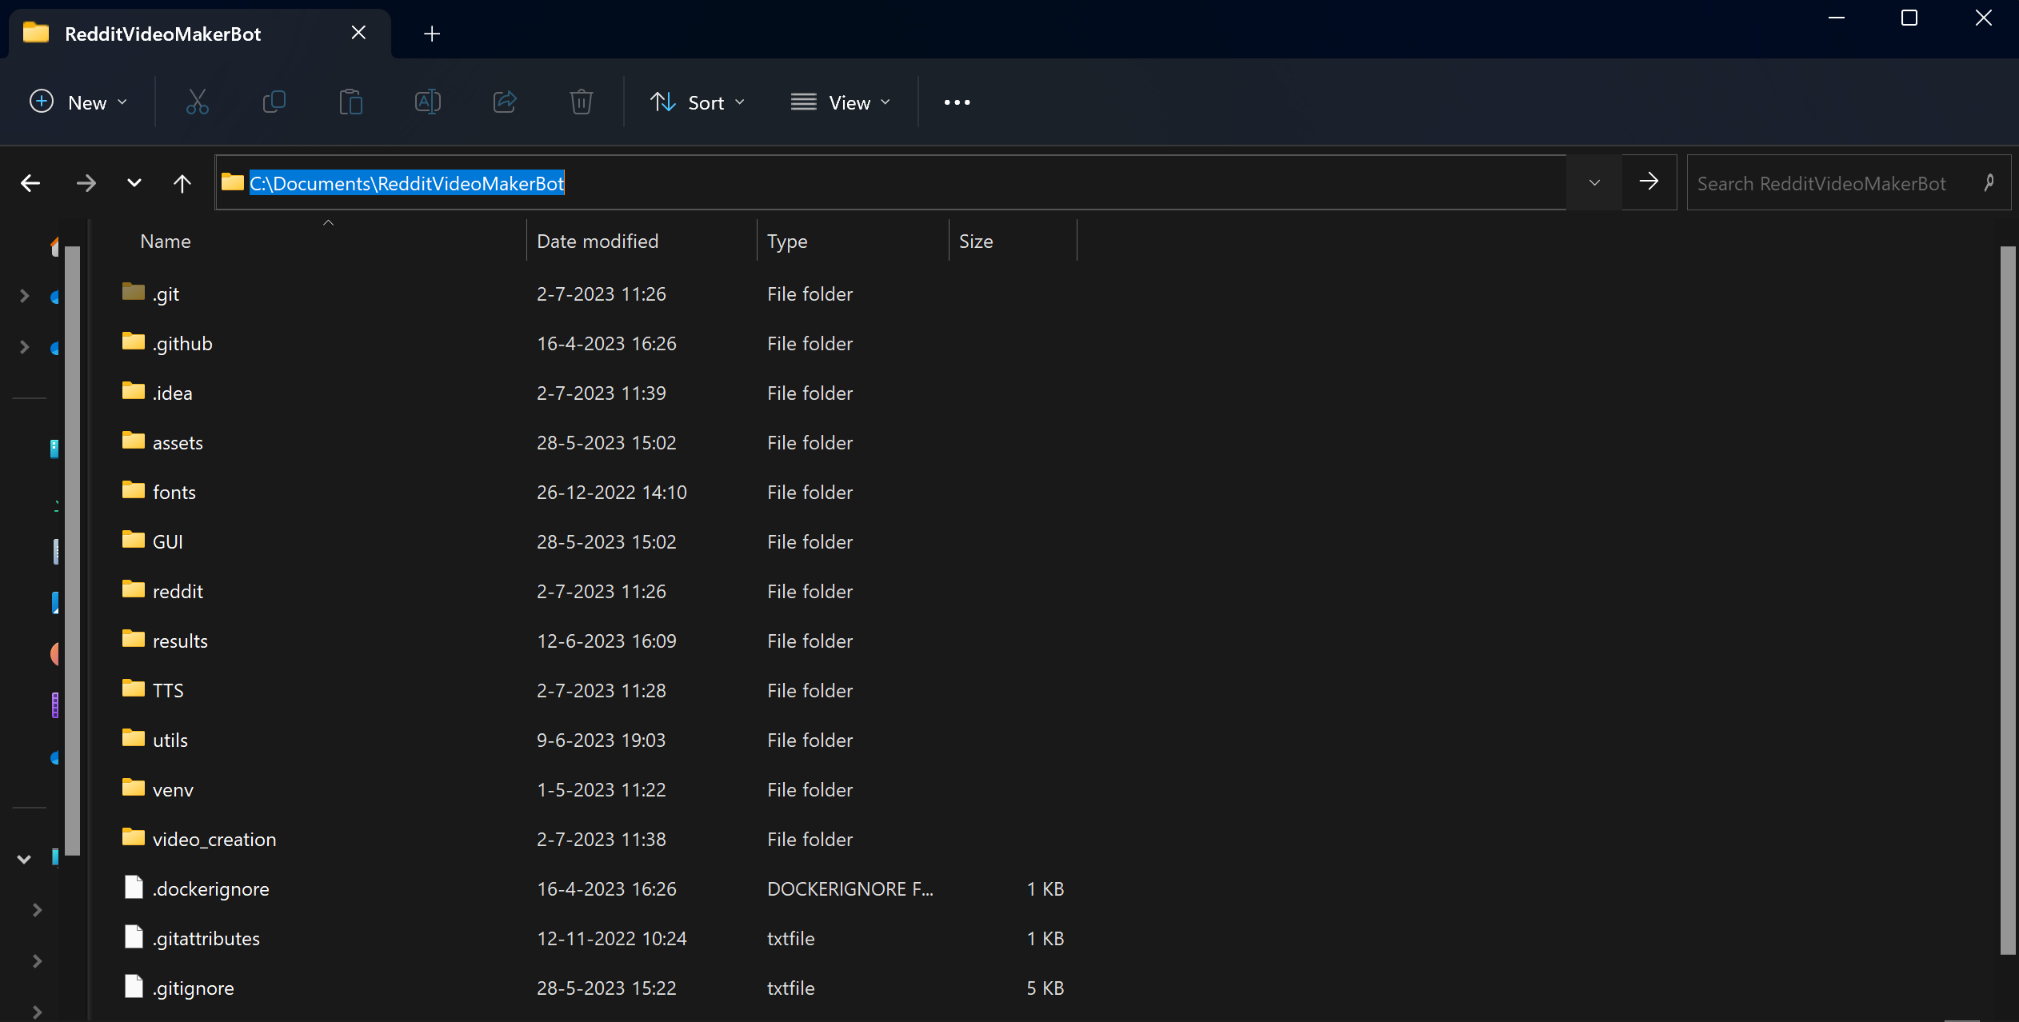The height and width of the screenshot is (1022, 2019).
Task: Go up one folder level arrow
Action: pyautogui.click(x=182, y=183)
